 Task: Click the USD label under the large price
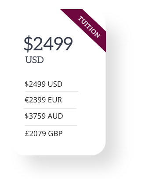pyautogui.click(x=35, y=60)
